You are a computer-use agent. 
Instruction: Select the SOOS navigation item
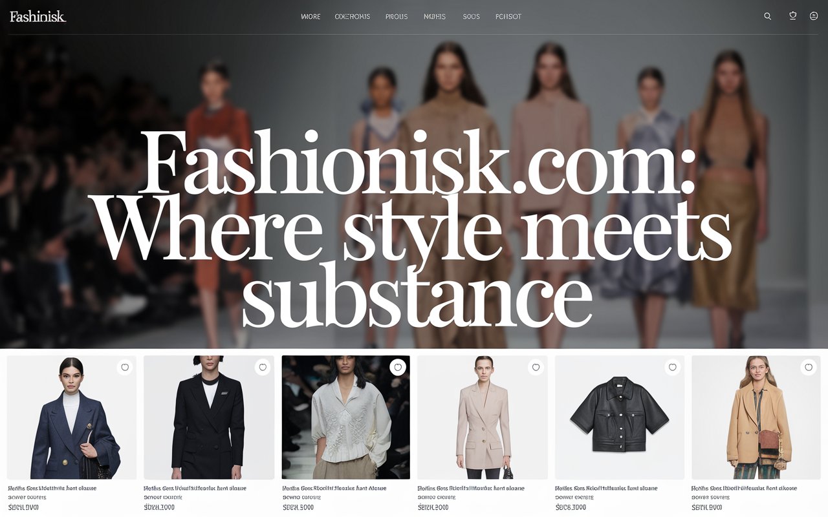tap(472, 17)
